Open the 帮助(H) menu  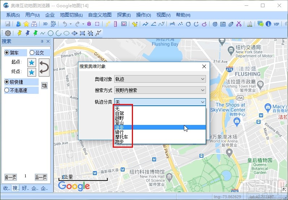point(183,15)
